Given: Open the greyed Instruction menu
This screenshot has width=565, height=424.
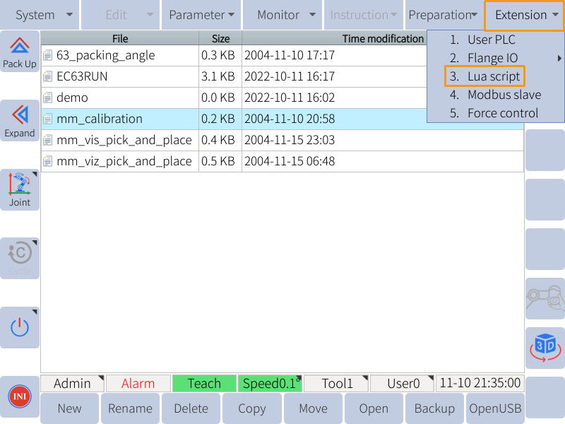Looking at the screenshot, I should pyautogui.click(x=364, y=15).
